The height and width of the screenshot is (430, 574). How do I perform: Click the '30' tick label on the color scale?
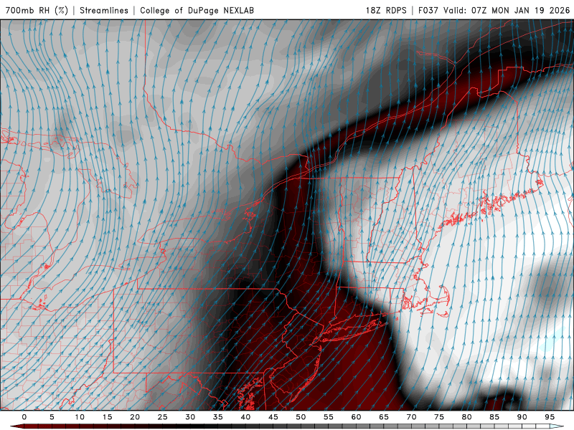190,417
